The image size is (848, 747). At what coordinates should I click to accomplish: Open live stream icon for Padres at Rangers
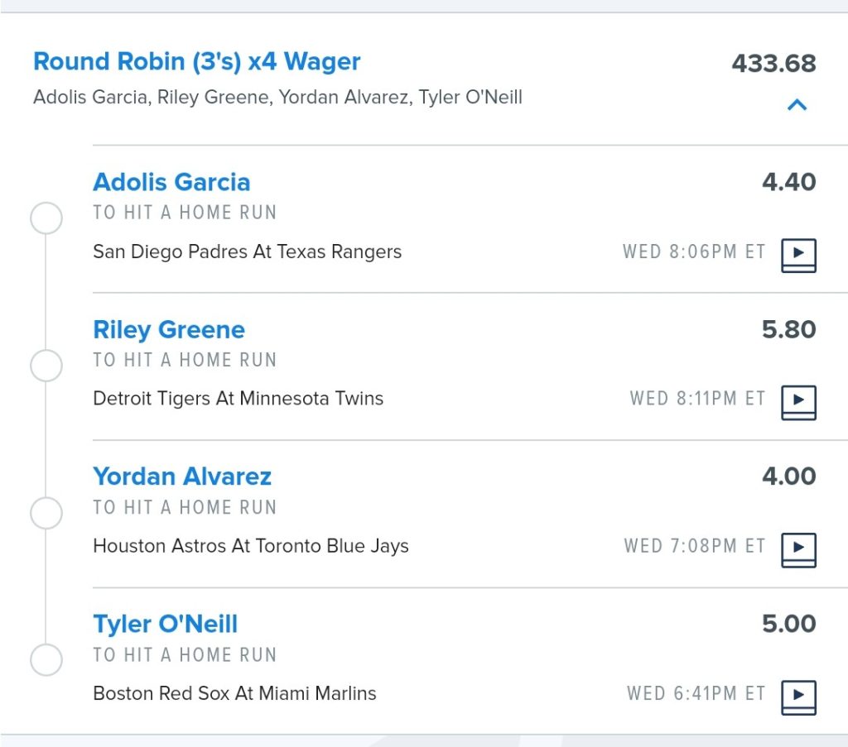tap(798, 255)
